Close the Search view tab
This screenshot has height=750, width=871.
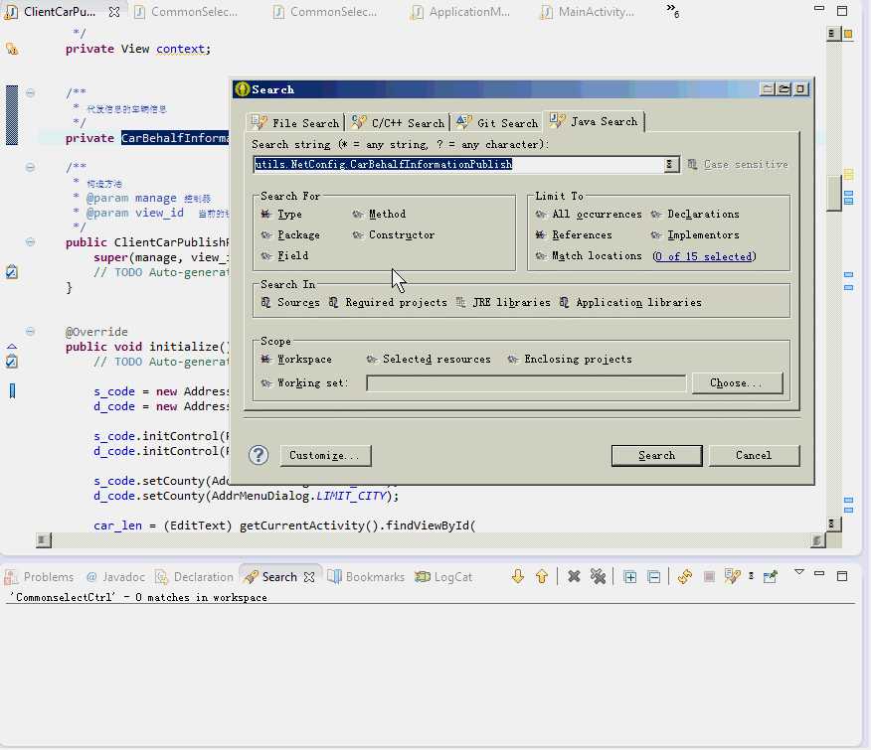(309, 577)
